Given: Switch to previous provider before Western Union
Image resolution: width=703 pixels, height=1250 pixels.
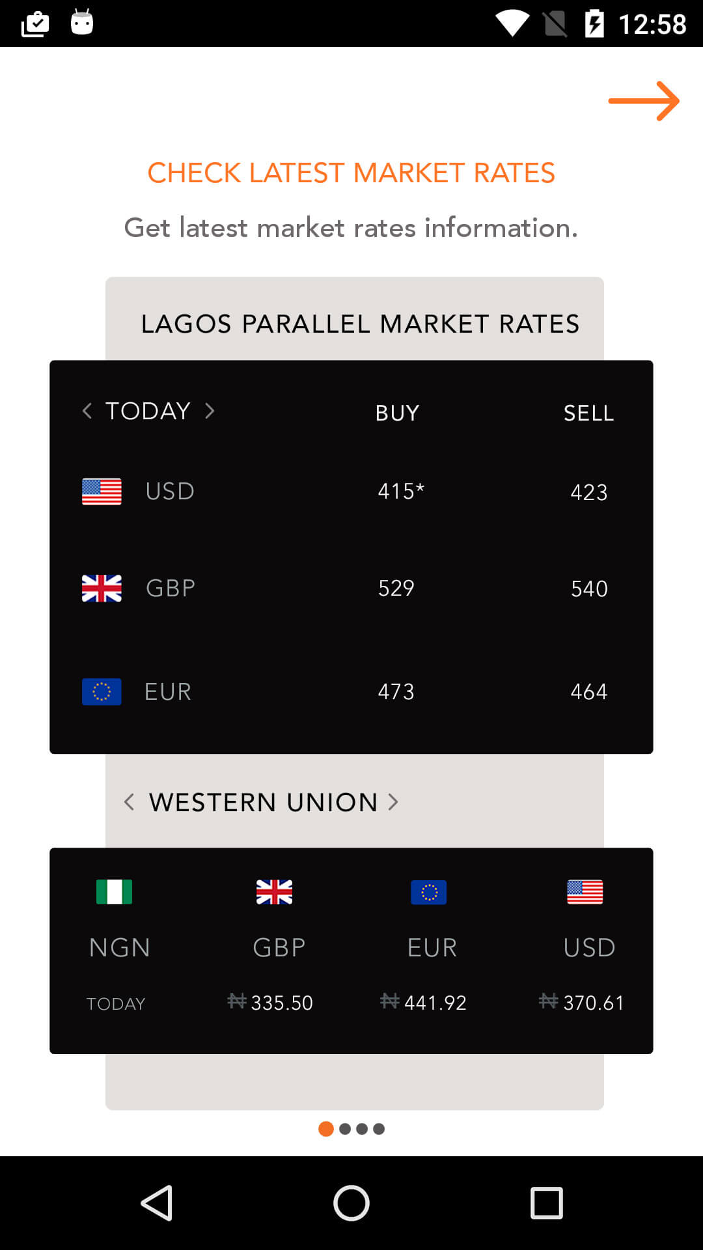Looking at the screenshot, I should (x=129, y=802).
